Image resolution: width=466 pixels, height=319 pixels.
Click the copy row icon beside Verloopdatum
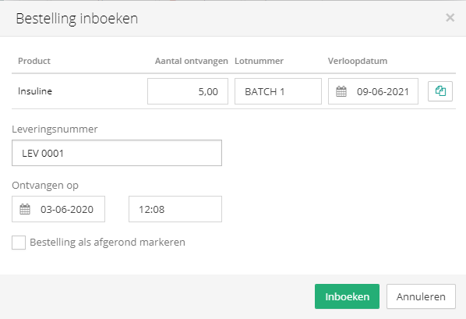(440, 91)
